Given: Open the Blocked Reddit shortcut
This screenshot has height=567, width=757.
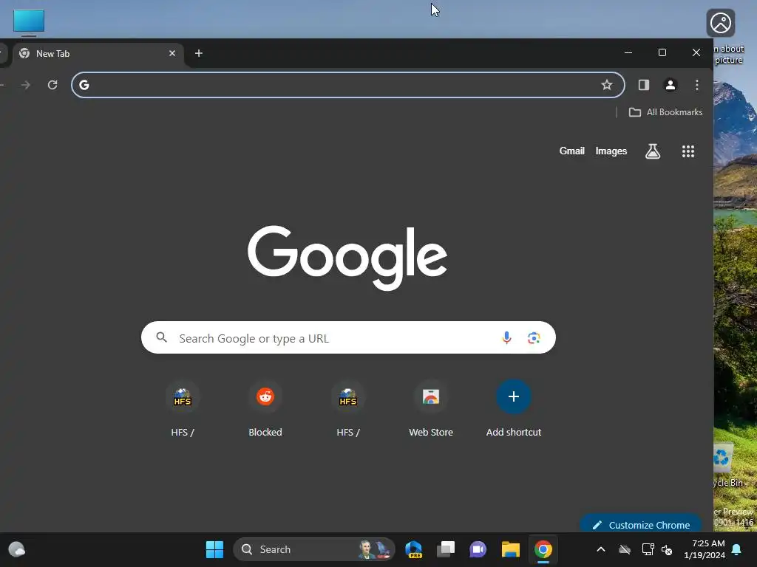Looking at the screenshot, I should tap(265, 409).
